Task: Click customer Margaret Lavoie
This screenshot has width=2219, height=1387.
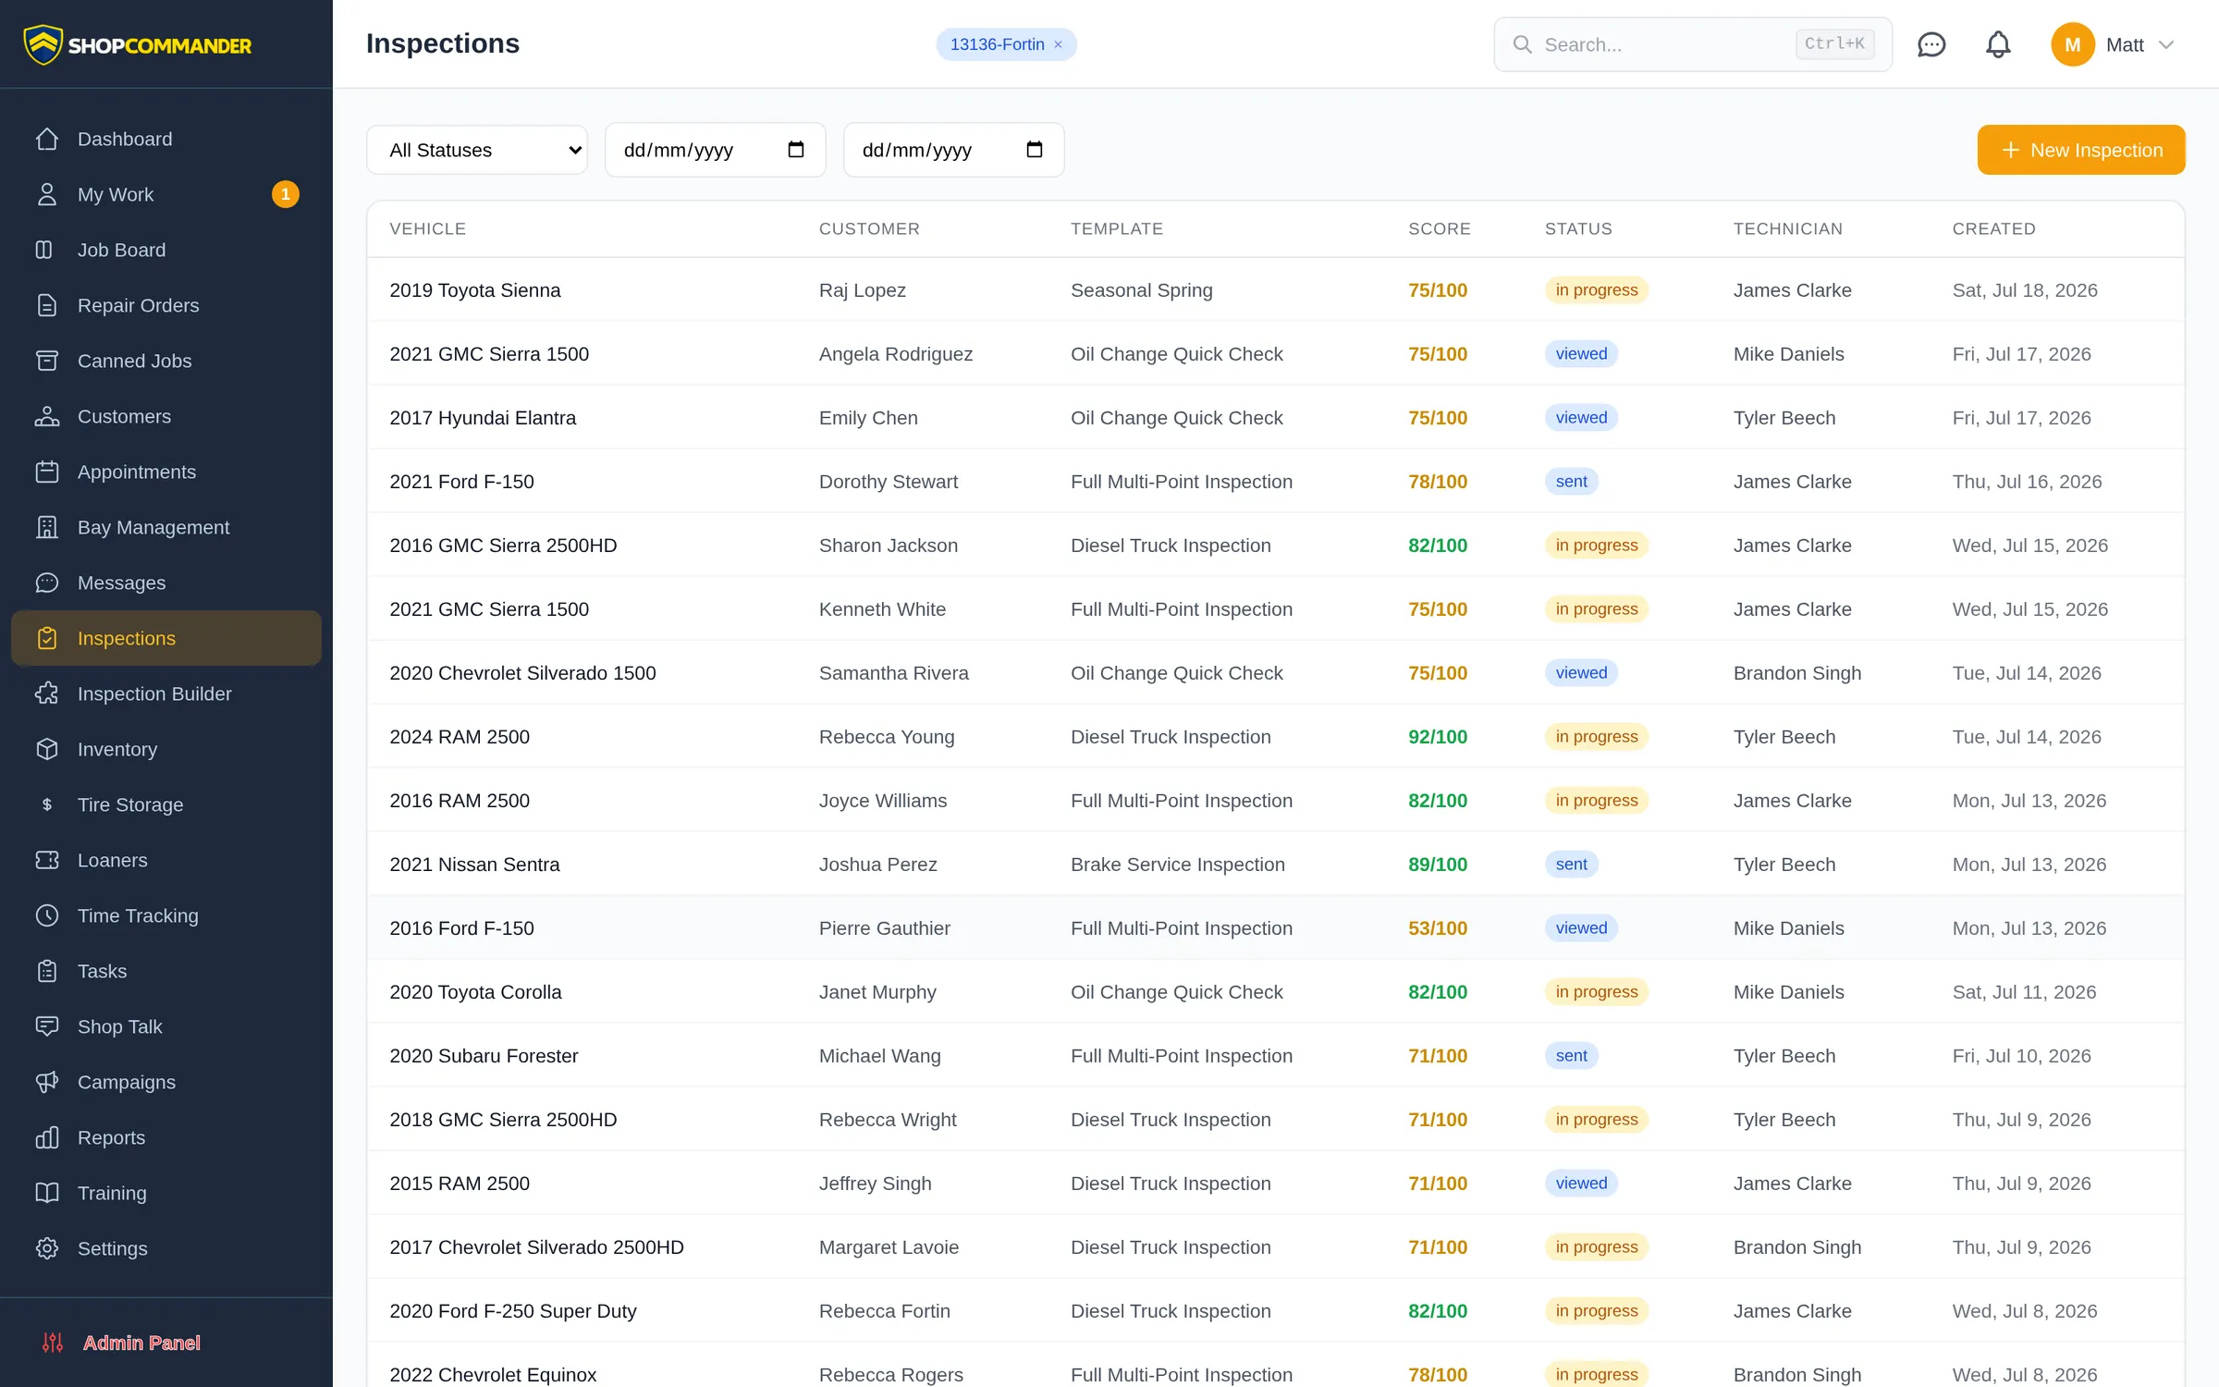Action: (889, 1247)
